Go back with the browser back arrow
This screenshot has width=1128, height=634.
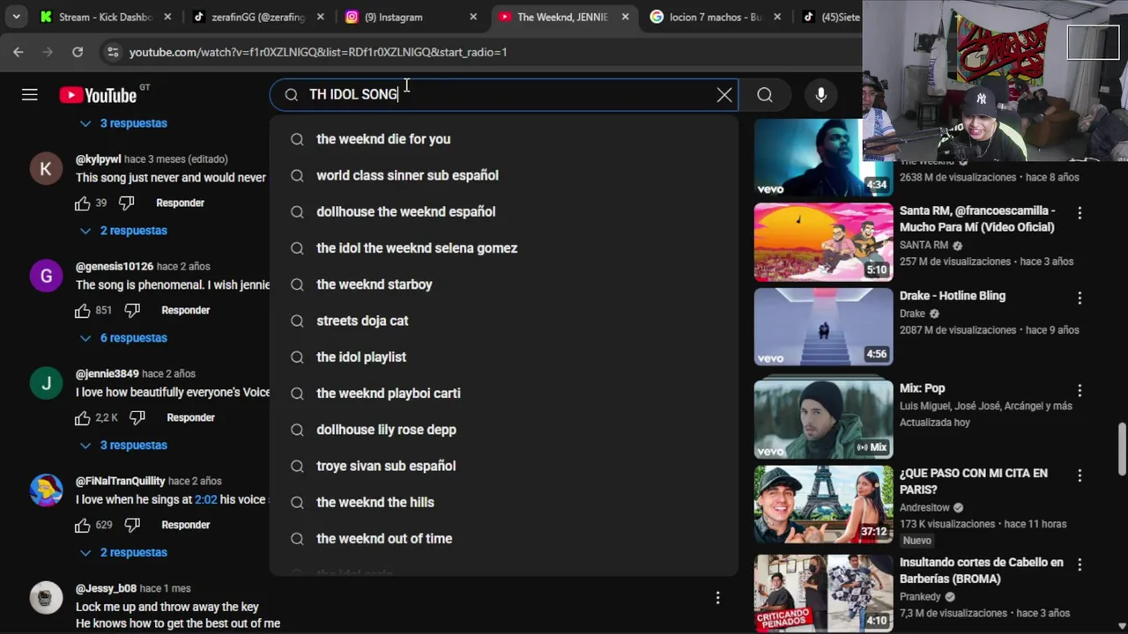coord(19,52)
